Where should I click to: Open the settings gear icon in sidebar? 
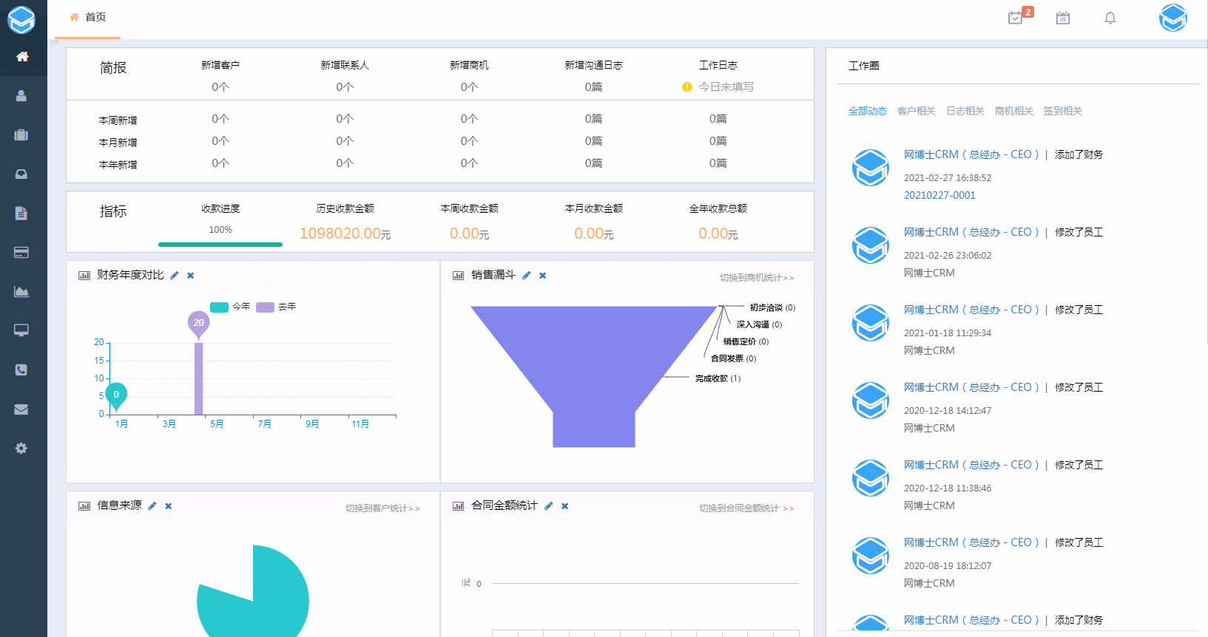tap(21, 449)
